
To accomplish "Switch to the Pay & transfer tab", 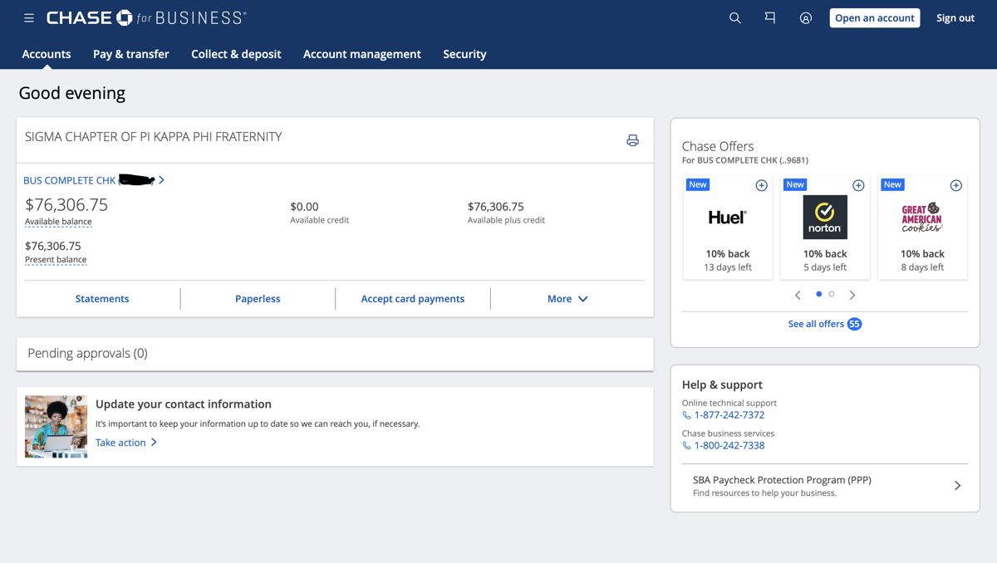I will [x=131, y=54].
